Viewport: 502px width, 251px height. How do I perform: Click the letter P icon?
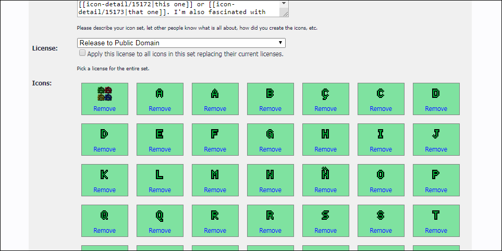[x=436, y=174]
